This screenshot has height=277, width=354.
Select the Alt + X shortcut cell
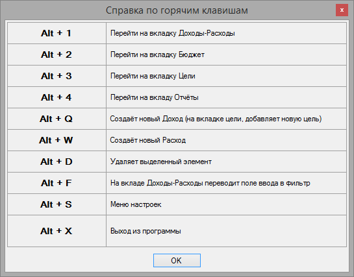point(57,231)
